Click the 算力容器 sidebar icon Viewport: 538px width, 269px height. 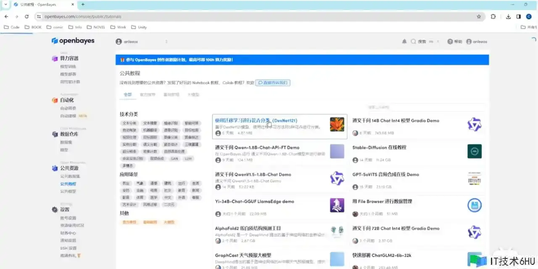coord(55,58)
